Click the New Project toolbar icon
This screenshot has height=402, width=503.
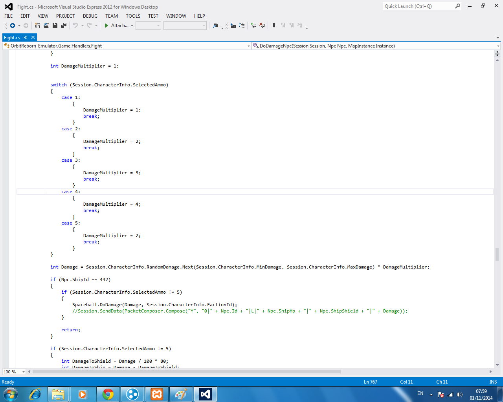(x=38, y=26)
